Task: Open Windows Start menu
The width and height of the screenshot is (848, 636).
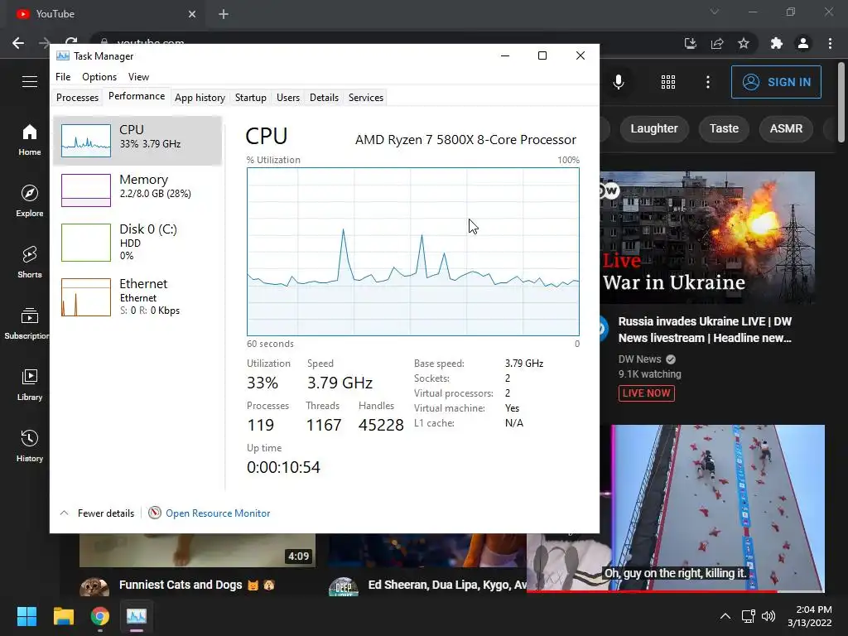Action: [26, 616]
